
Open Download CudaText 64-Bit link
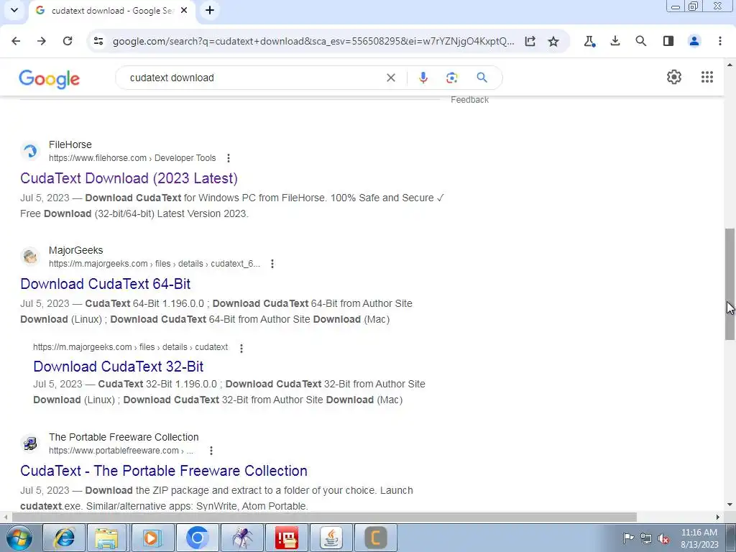[x=106, y=284]
